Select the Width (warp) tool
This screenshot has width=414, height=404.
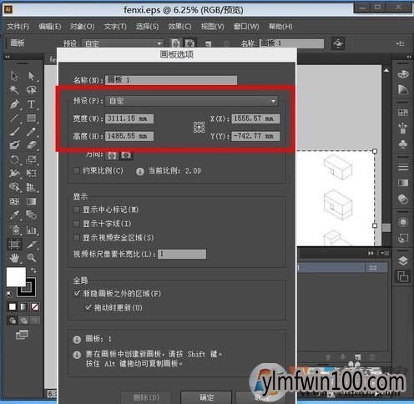tap(14, 173)
